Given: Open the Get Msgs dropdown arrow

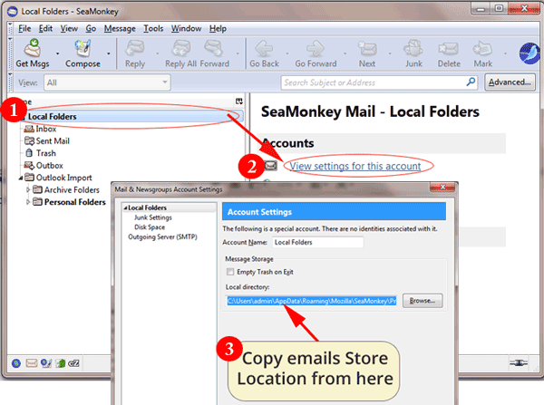Looking at the screenshot, I should tap(58, 53).
